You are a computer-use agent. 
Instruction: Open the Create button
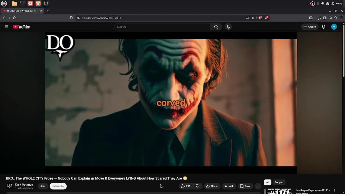pos(309,27)
